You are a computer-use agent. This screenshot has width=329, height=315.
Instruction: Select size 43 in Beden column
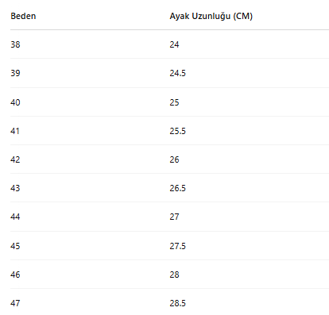[x=15, y=188]
